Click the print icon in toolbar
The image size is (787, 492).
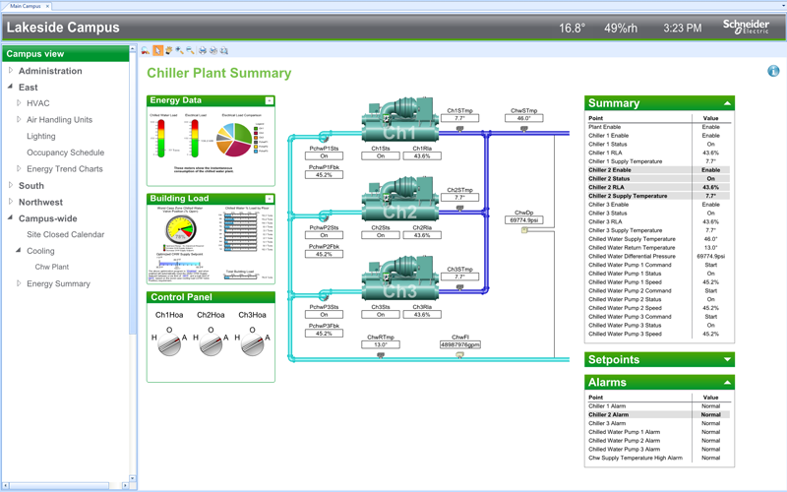click(203, 50)
